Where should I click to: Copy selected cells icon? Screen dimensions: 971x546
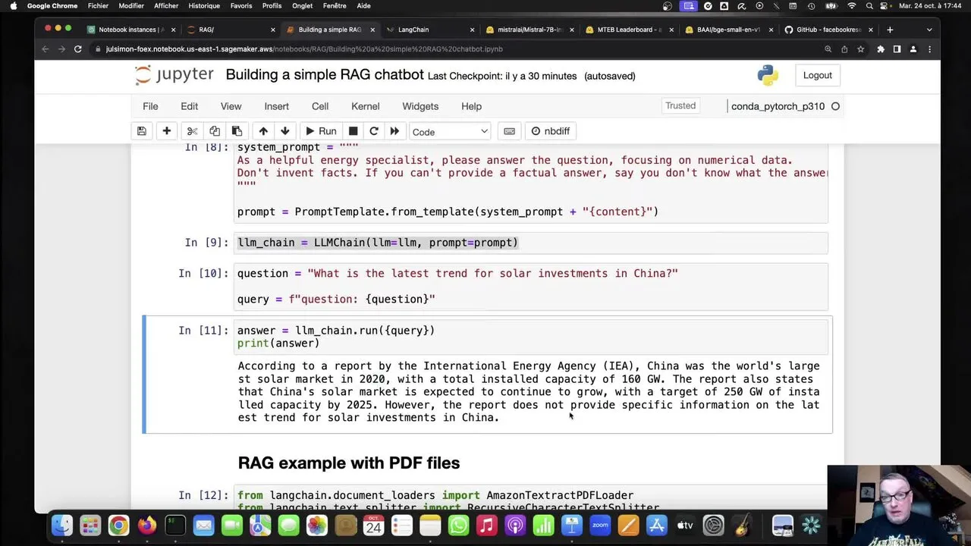(215, 131)
